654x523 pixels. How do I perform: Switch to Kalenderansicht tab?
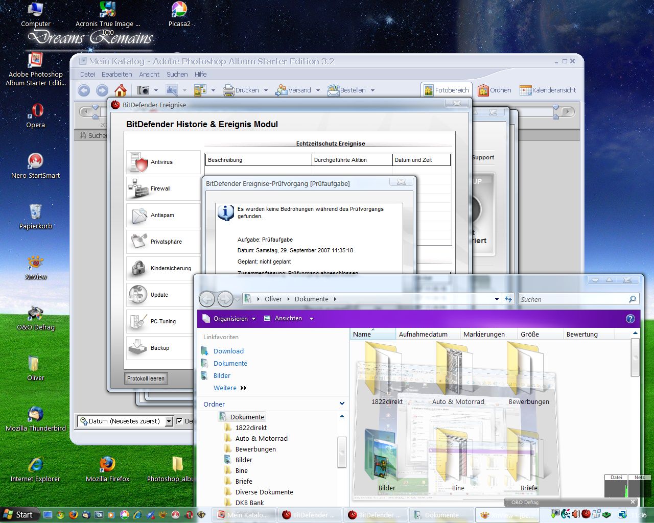548,90
